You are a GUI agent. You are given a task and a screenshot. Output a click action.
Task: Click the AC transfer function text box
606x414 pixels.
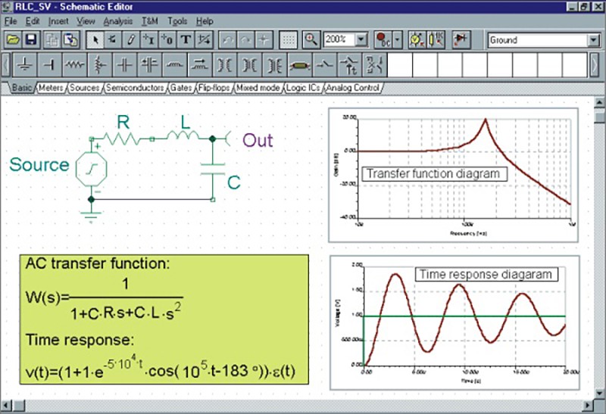(x=164, y=319)
